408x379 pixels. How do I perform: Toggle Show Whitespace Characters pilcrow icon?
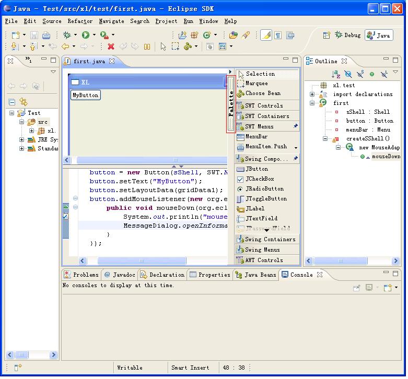click(278, 35)
